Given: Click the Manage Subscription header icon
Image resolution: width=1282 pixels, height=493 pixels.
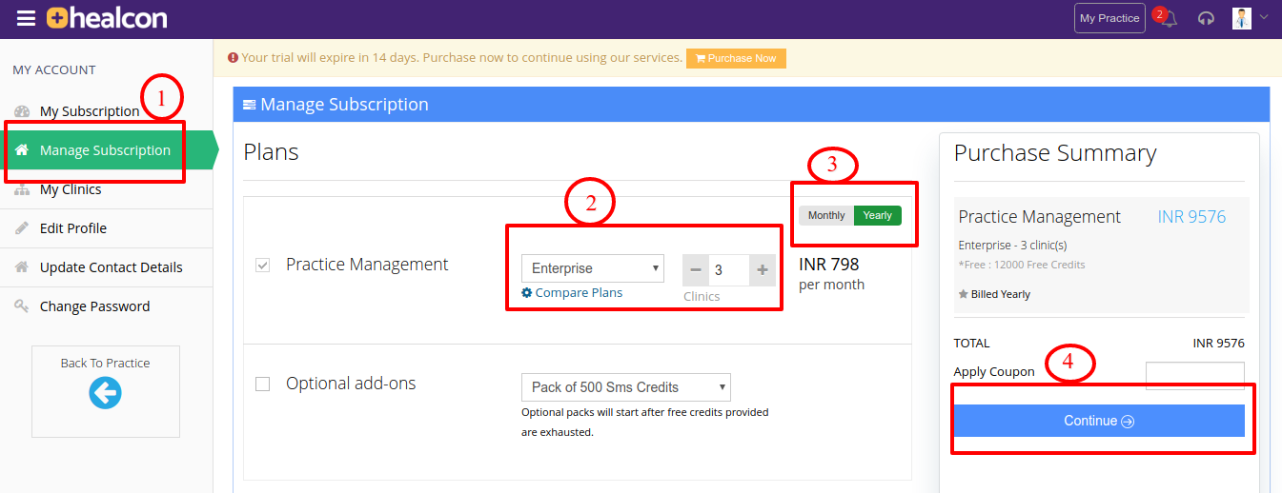Looking at the screenshot, I should point(250,105).
